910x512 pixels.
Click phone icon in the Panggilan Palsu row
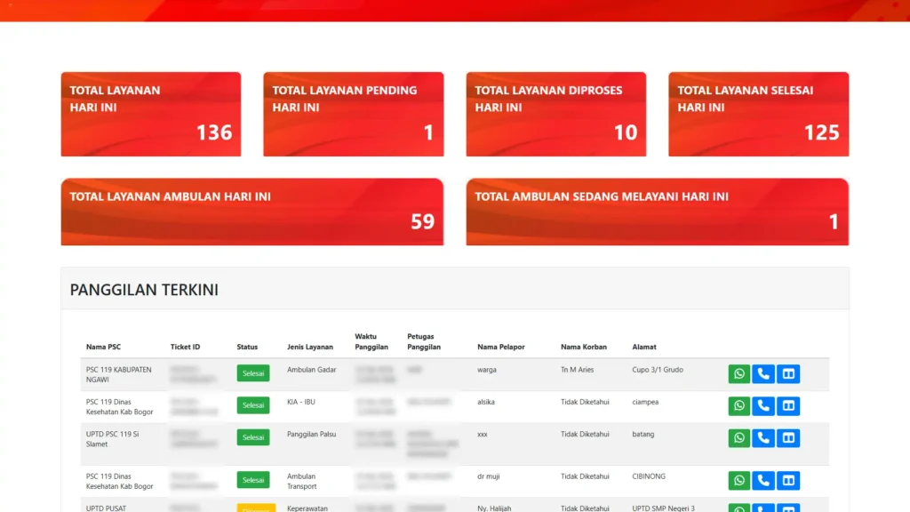point(763,438)
